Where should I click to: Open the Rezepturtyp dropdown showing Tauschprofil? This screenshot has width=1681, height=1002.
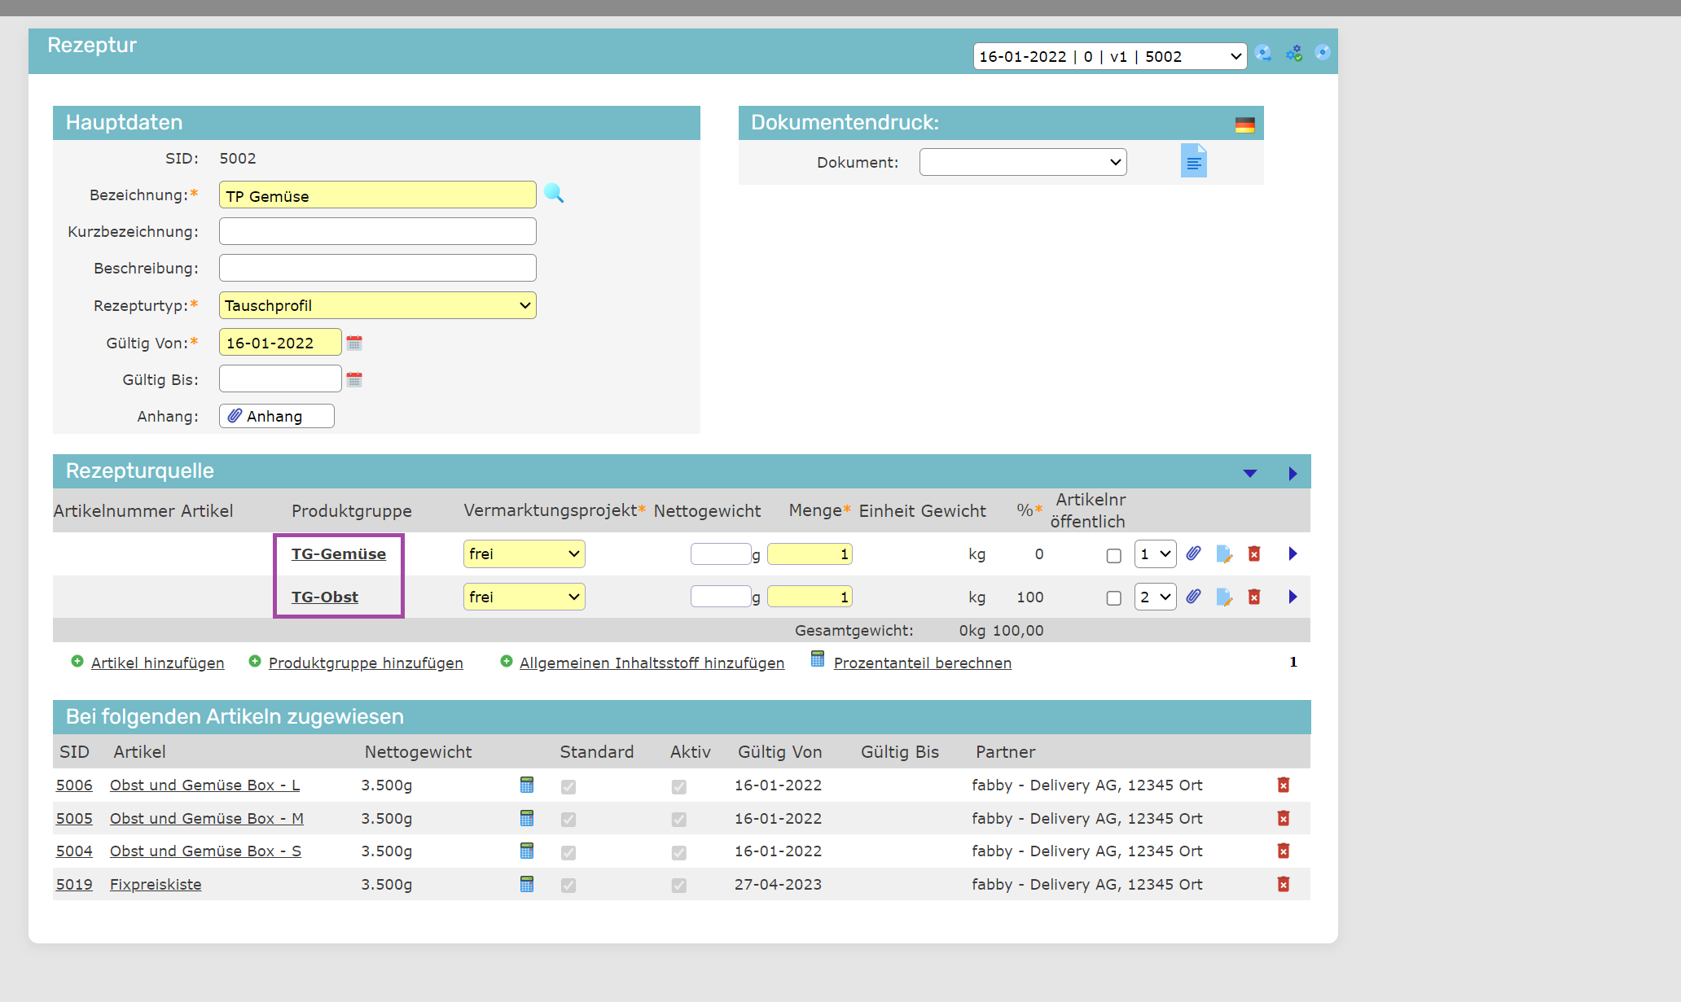[377, 305]
